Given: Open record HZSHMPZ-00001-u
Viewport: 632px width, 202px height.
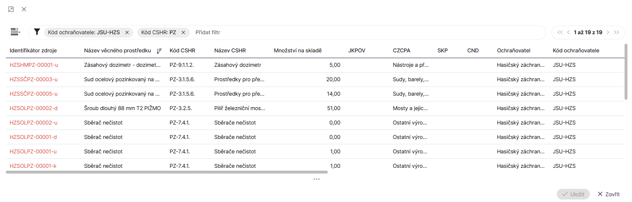Looking at the screenshot, I should coord(34,65).
